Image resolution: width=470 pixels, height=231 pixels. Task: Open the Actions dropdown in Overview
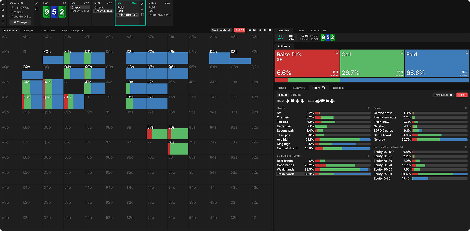pos(284,46)
